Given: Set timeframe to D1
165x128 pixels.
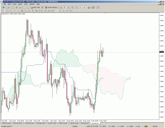Looking at the screenshot, I should (63, 11).
